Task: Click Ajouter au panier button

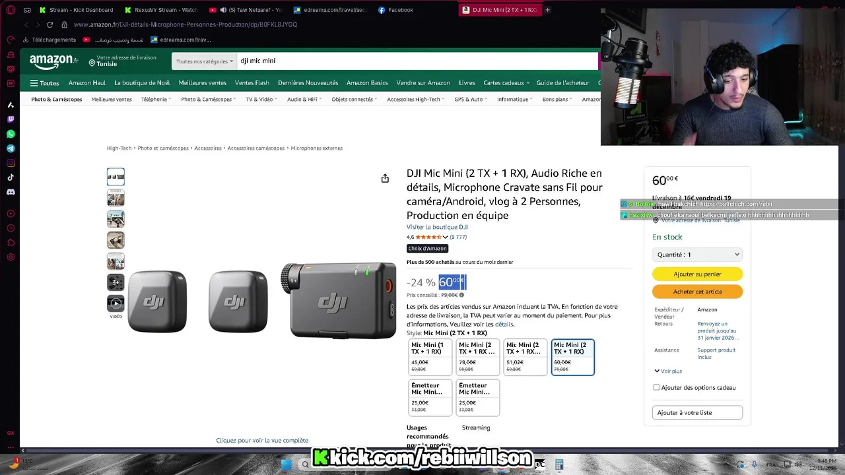Action: (x=697, y=274)
